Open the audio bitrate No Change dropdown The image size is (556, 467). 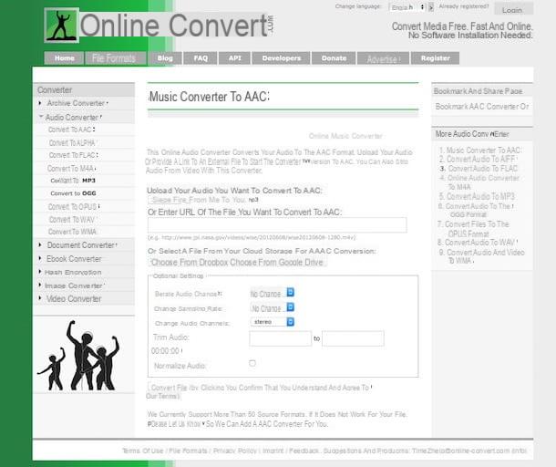pyautogui.click(x=273, y=294)
